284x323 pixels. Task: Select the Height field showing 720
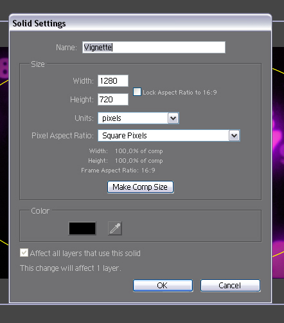pos(113,100)
